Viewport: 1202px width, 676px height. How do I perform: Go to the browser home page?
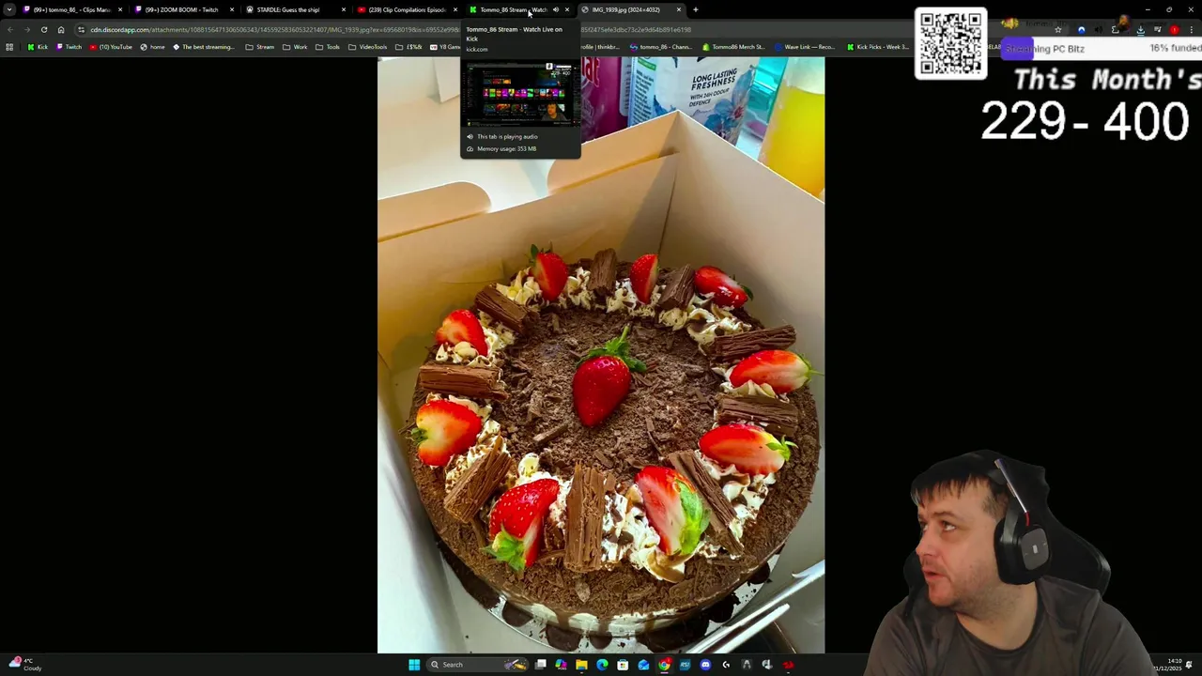61,29
